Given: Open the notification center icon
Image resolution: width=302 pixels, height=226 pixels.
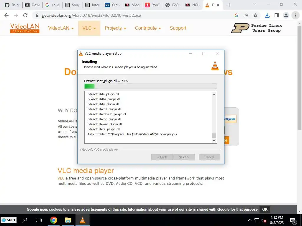Looking at the screenshot, I should [x=293, y=221].
